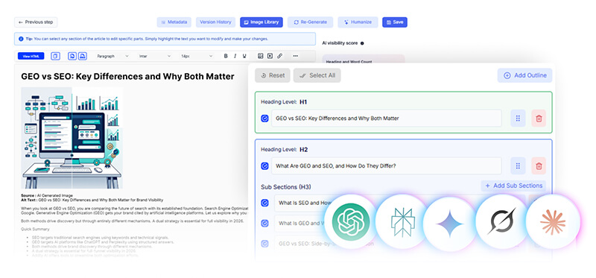Edit the 'What Are GEO and SEO' field

pyautogui.click(x=387, y=165)
